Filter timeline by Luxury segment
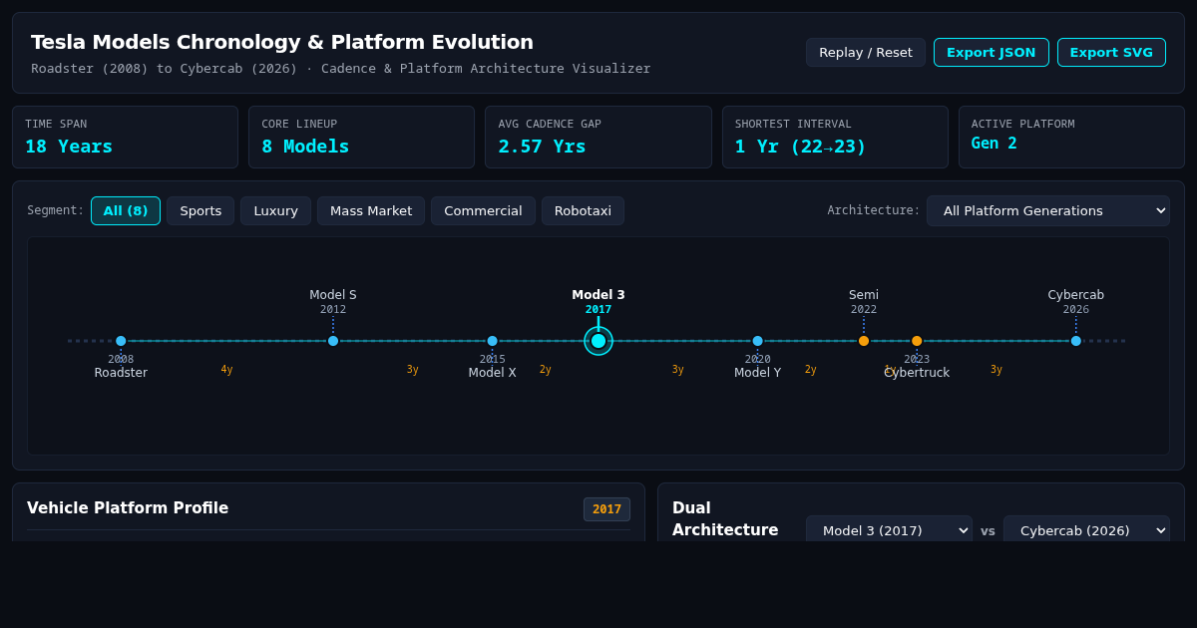Image resolution: width=1197 pixels, height=628 pixels. (275, 211)
